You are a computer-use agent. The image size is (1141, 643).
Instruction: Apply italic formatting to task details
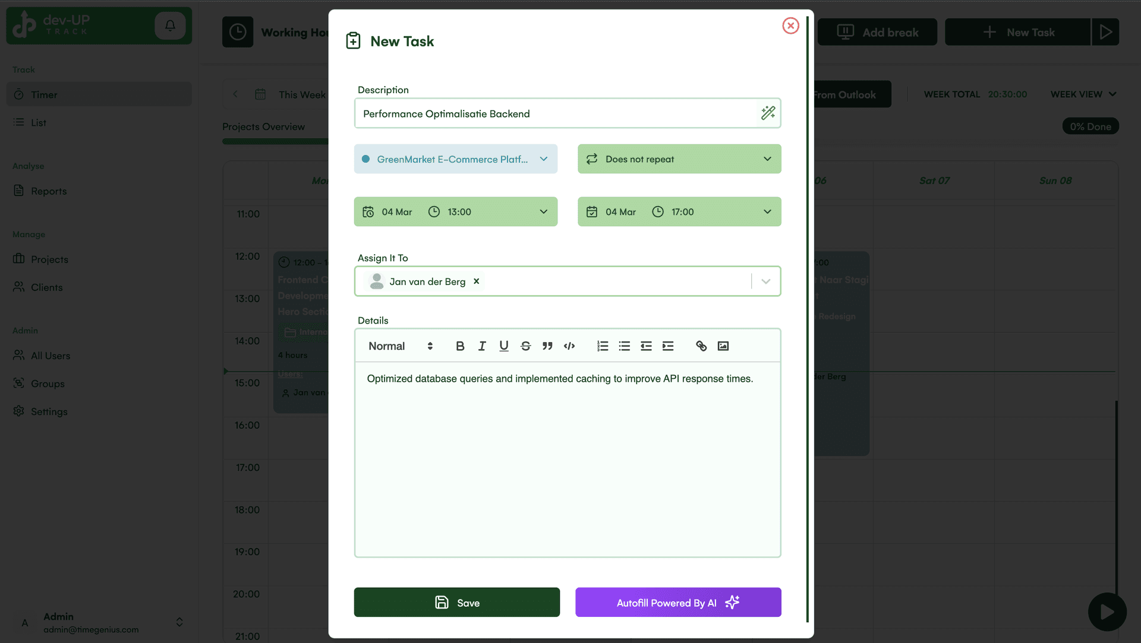tap(481, 346)
